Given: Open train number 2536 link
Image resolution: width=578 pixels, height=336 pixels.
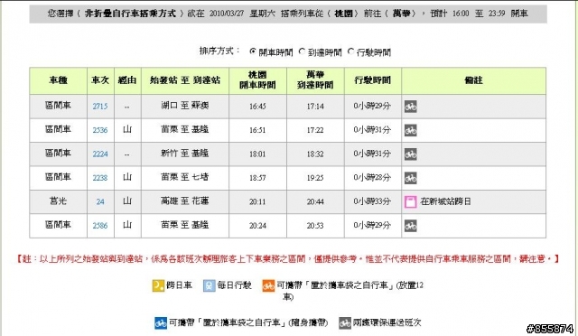Looking at the screenshot, I should tap(100, 130).
